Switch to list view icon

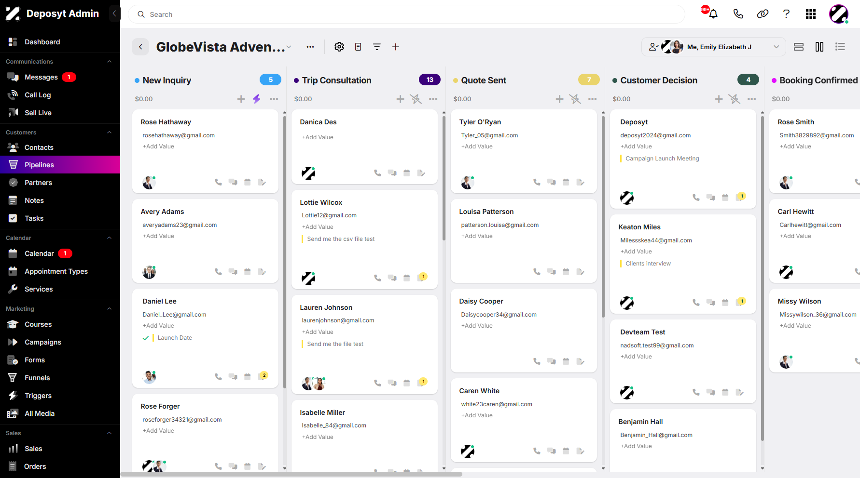point(840,47)
